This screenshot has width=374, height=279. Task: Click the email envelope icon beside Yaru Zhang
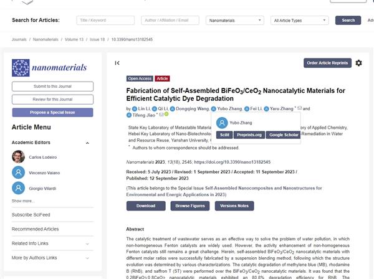point(299,108)
